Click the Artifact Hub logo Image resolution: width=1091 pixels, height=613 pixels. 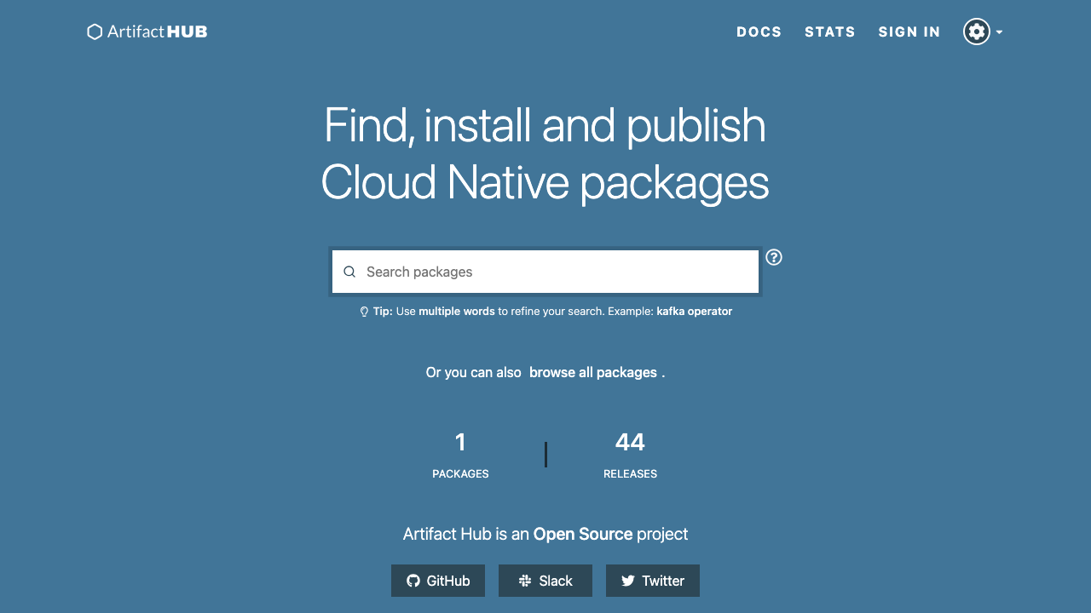[x=147, y=32]
